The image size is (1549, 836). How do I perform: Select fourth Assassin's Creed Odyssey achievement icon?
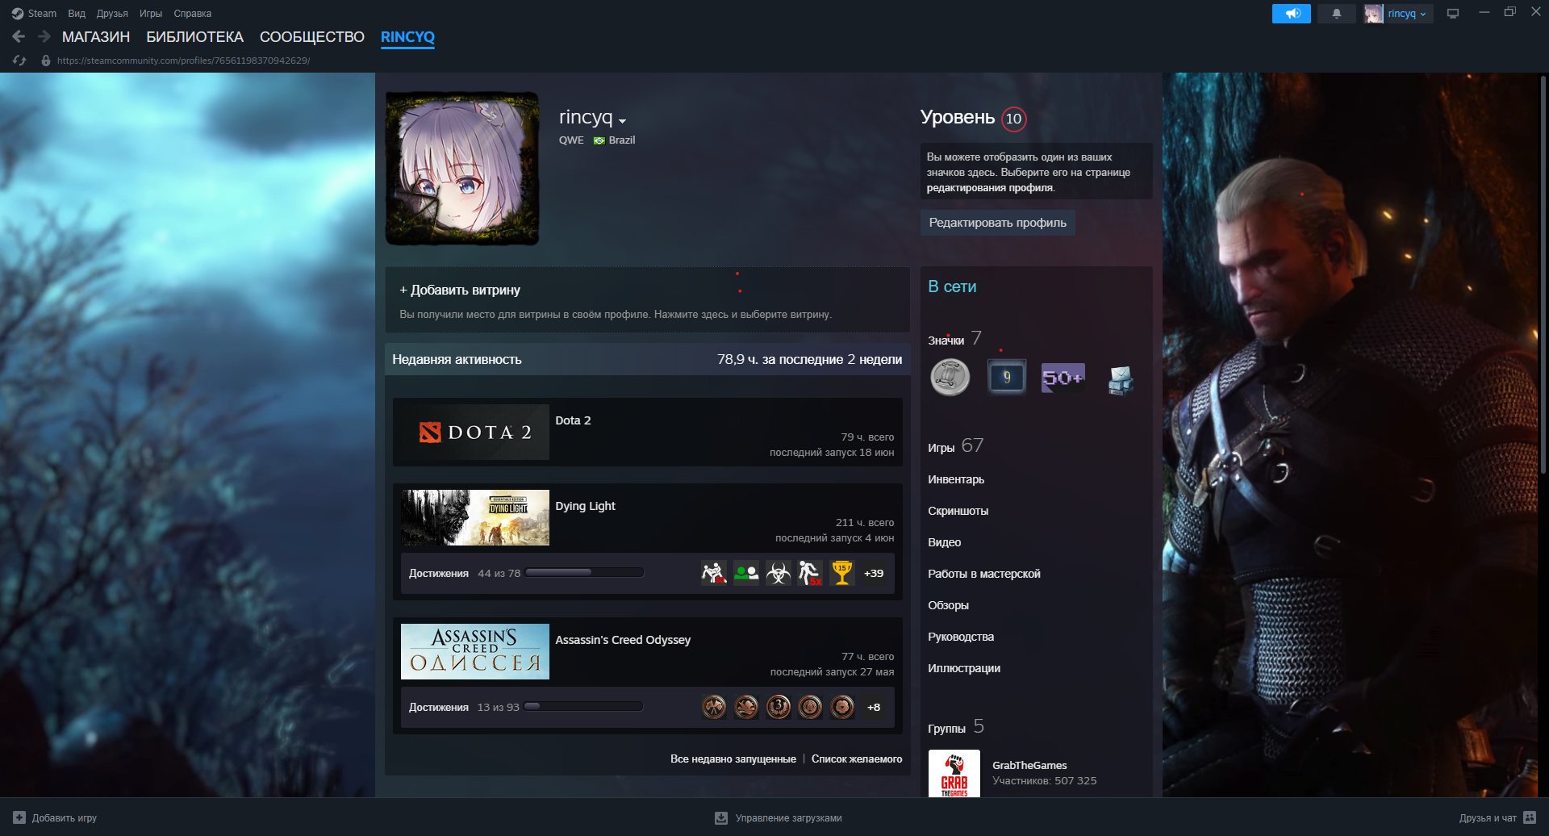(810, 707)
